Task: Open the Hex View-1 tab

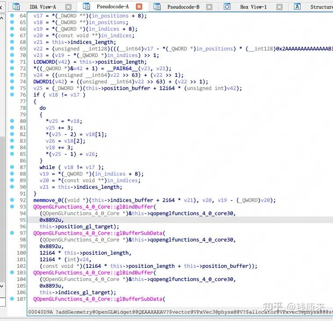Action: click(253, 7)
